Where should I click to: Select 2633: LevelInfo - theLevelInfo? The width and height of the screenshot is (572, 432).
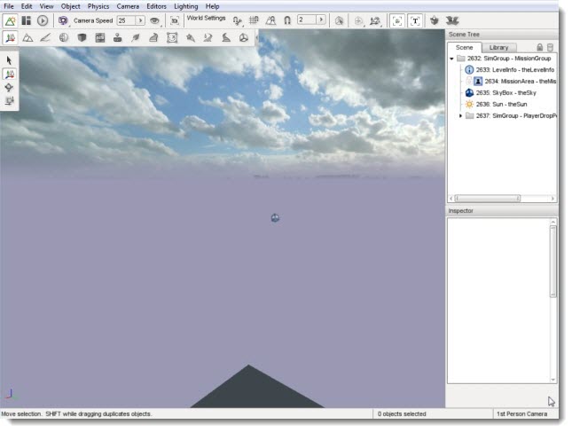(x=510, y=70)
